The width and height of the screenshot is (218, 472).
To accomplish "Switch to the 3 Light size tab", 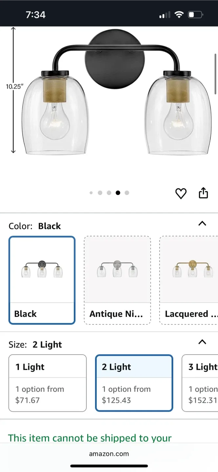I will click(x=202, y=383).
